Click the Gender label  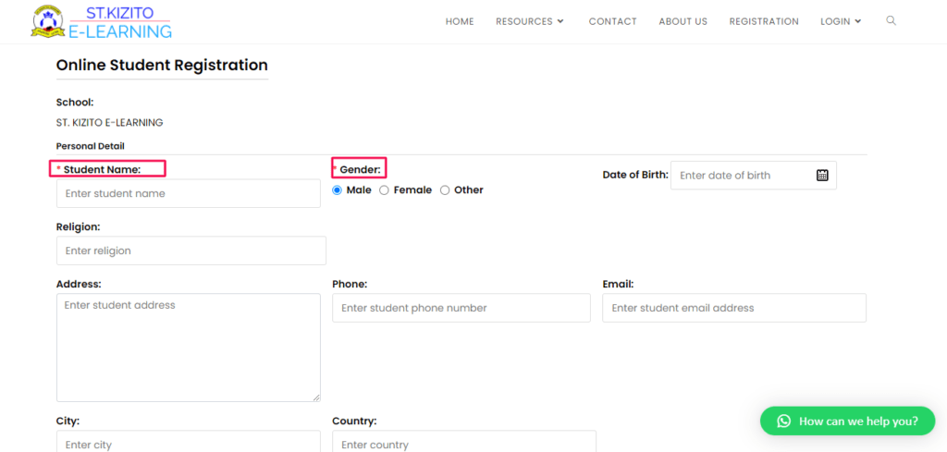tap(360, 169)
